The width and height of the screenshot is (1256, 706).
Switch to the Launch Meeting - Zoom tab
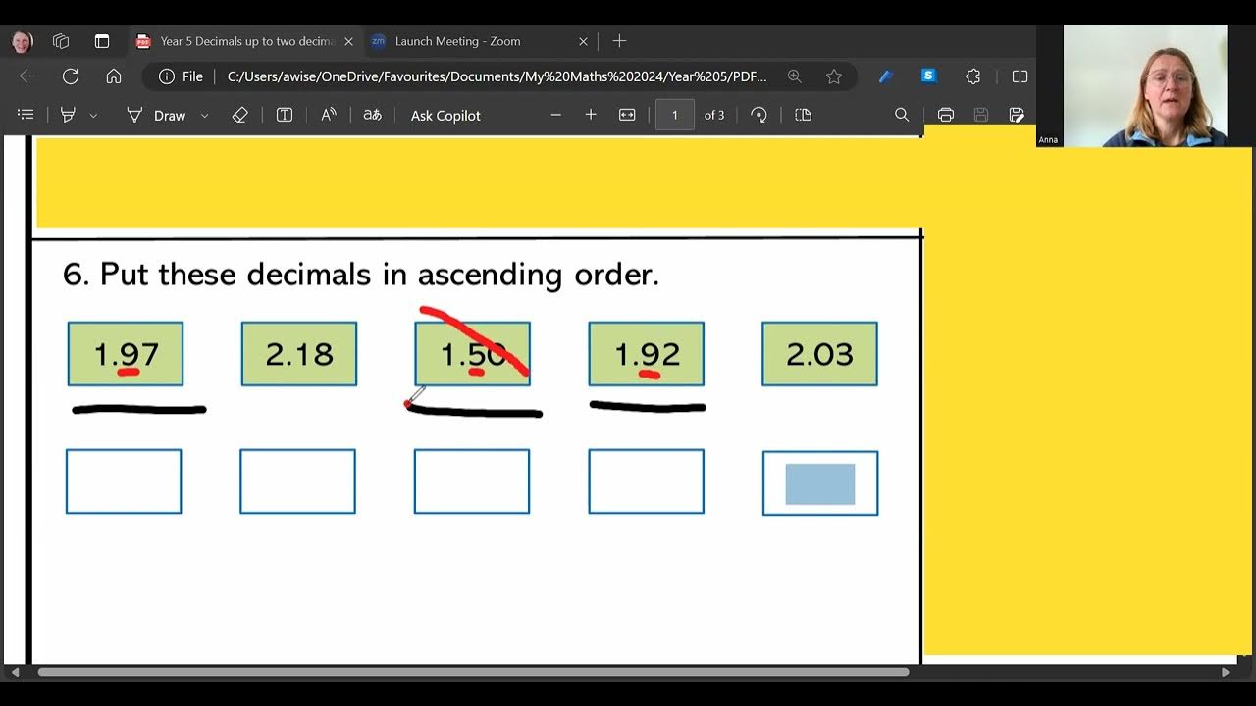pos(457,41)
